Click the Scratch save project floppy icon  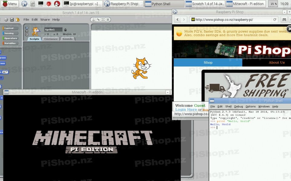click(x=12, y=20)
